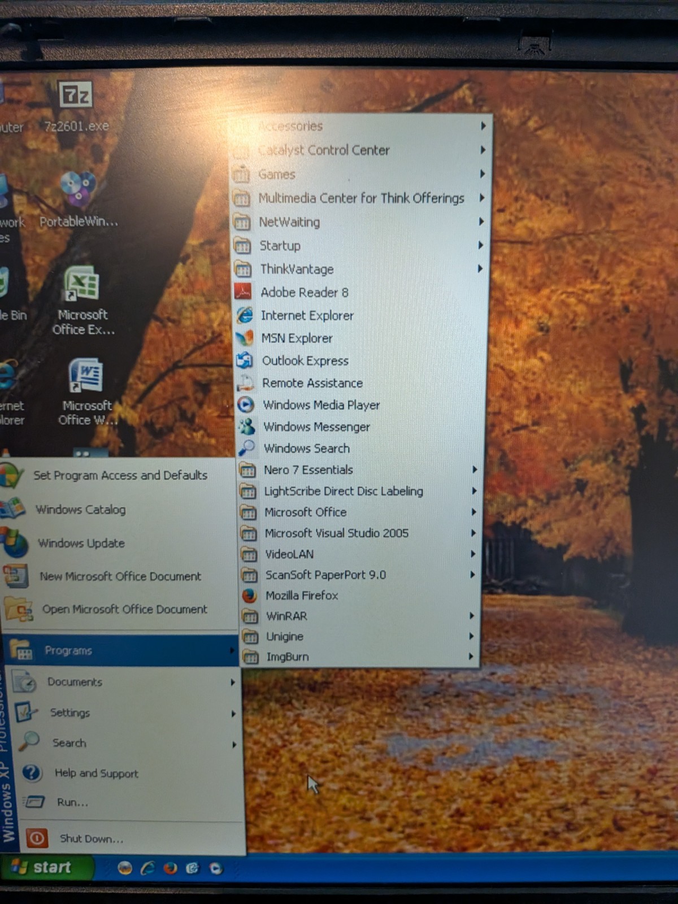This screenshot has width=678, height=904.
Task: Expand the Documents submenu arrow
Action: [x=233, y=683]
